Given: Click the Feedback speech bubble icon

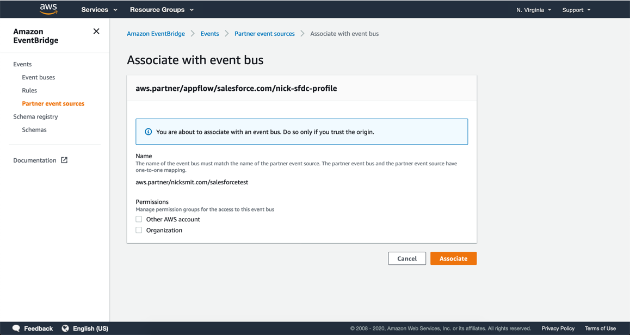Looking at the screenshot, I should 16,328.
